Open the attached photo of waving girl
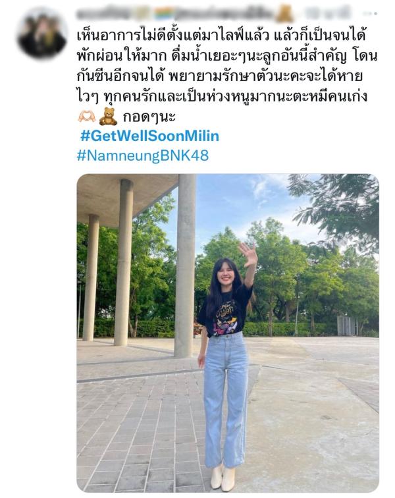Image resolution: width=395 pixels, height=498 pixels. coord(228,333)
